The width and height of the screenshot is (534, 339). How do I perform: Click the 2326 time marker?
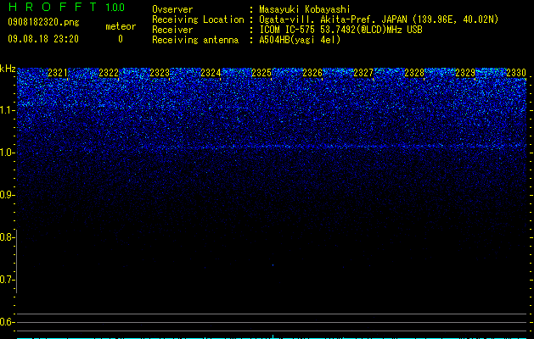(x=312, y=73)
